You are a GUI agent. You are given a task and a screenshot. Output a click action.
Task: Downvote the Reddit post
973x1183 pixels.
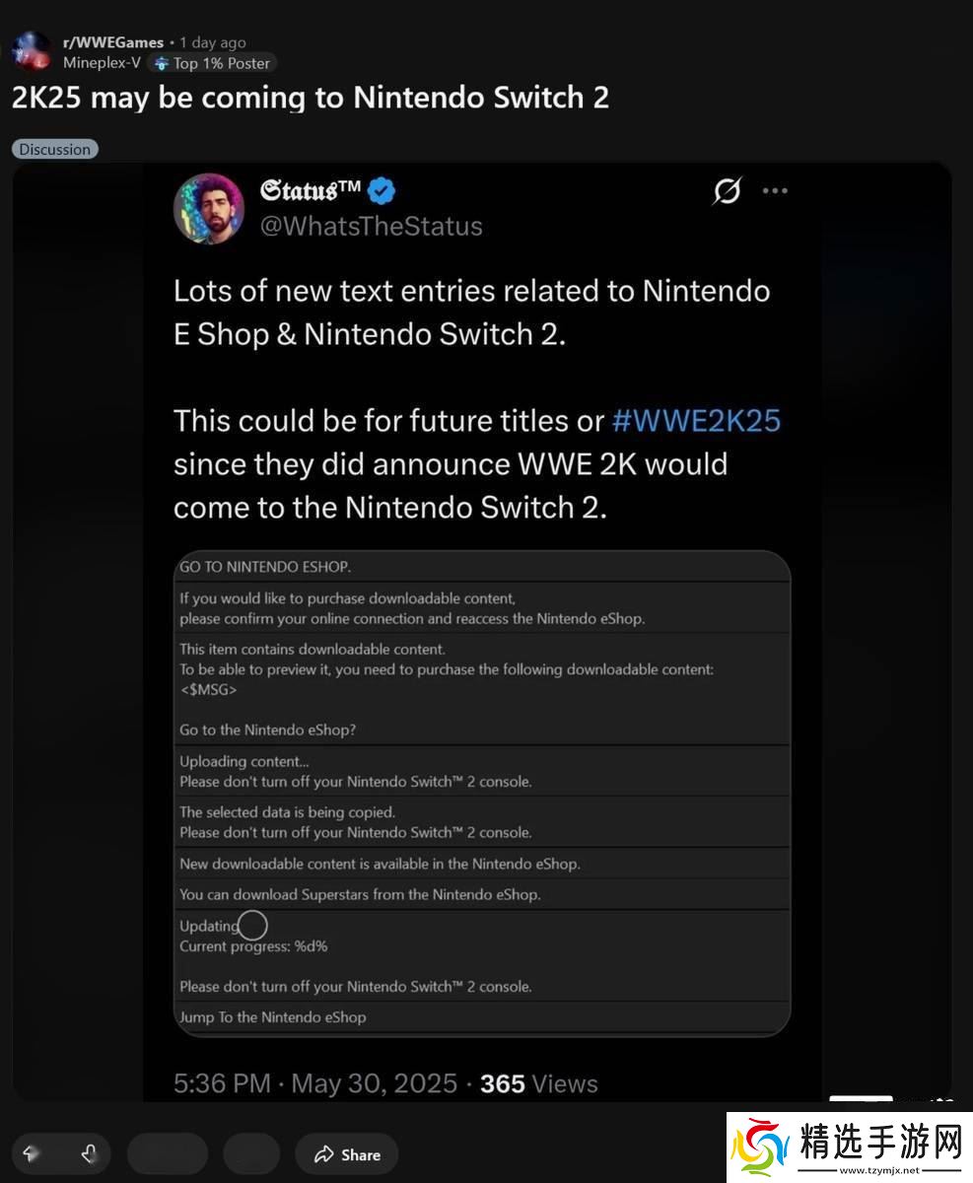coord(89,1153)
